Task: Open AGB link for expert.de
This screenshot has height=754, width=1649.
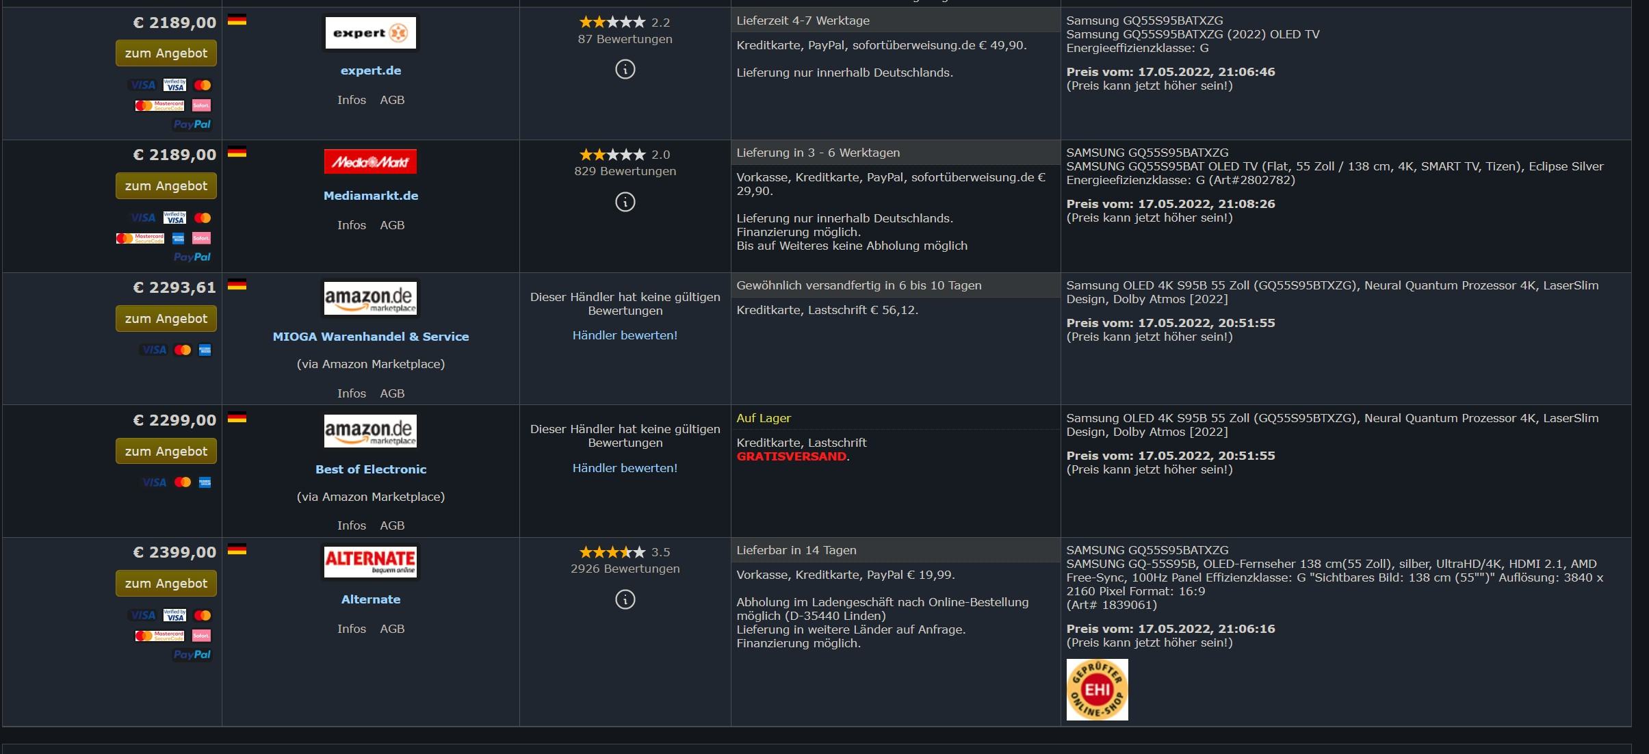Action: [392, 100]
